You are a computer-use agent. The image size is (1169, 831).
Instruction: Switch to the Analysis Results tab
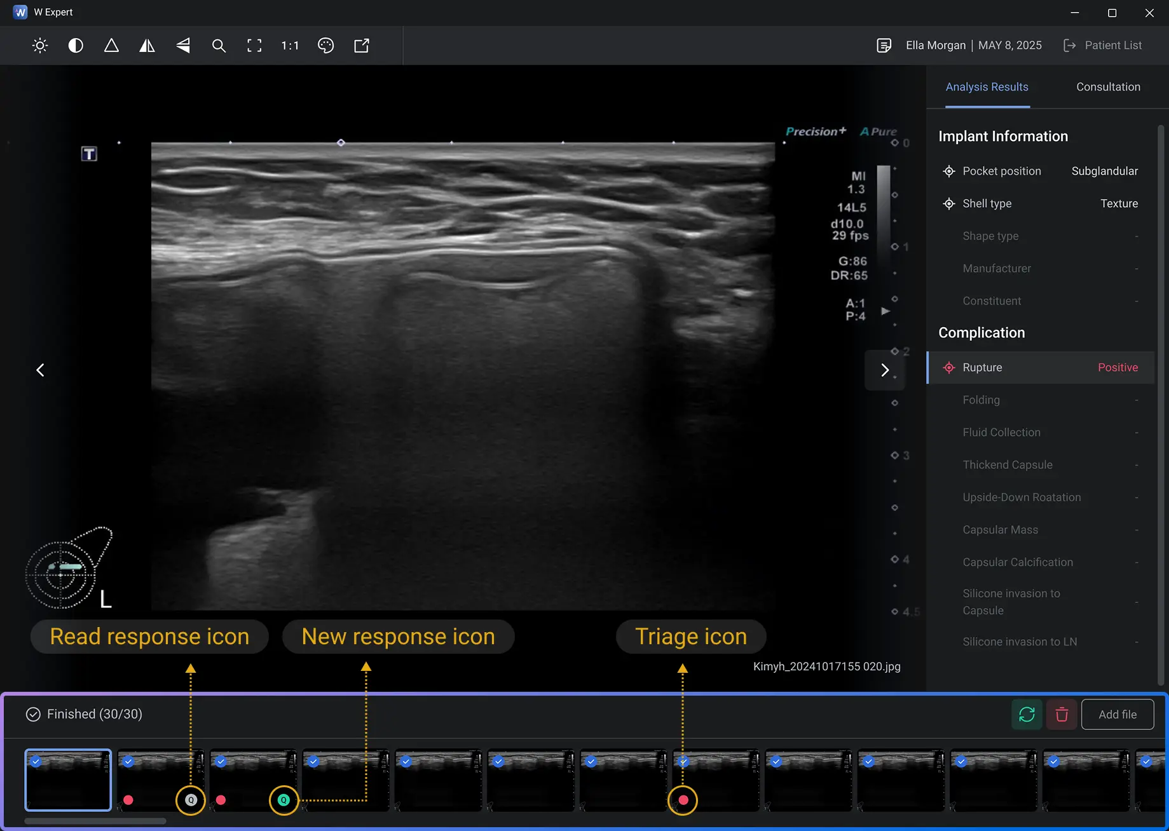[x=987, y=87]
